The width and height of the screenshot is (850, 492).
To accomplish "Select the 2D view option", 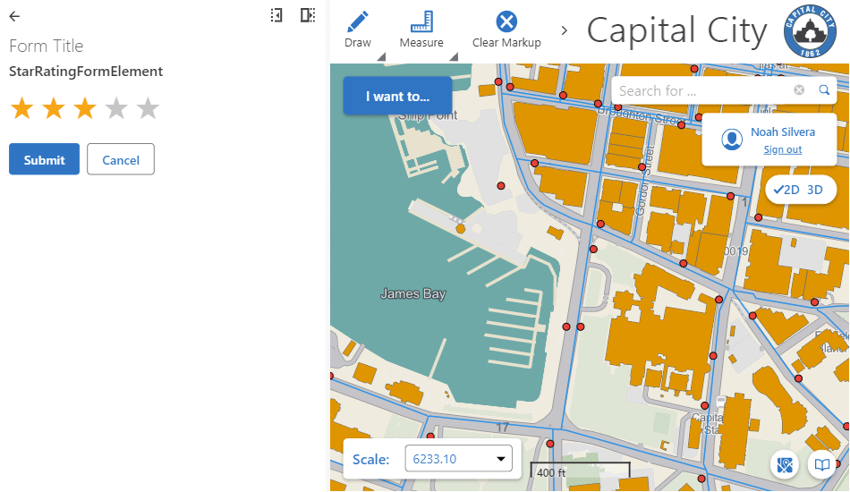I will click(x=786, y=190).
